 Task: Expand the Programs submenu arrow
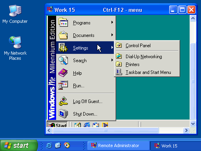click(x=112, y=22)
